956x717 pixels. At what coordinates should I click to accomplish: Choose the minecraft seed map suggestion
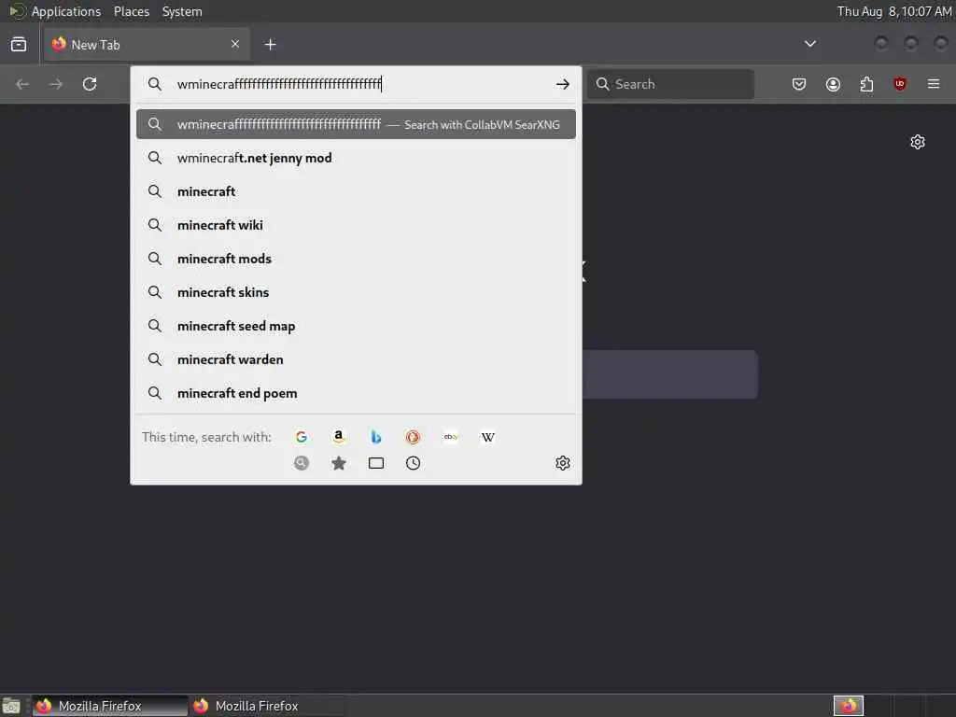tap(356, 326)
